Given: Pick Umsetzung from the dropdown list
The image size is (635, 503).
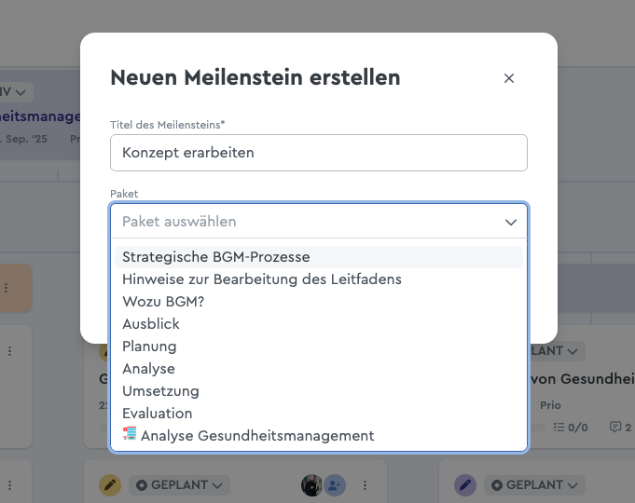Looking at the screenshot, I should click(160, 391).
